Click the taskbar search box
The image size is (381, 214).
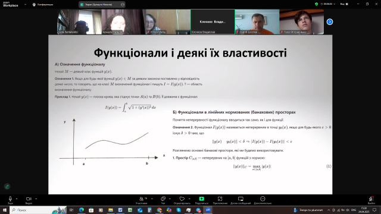click(38, 210)
